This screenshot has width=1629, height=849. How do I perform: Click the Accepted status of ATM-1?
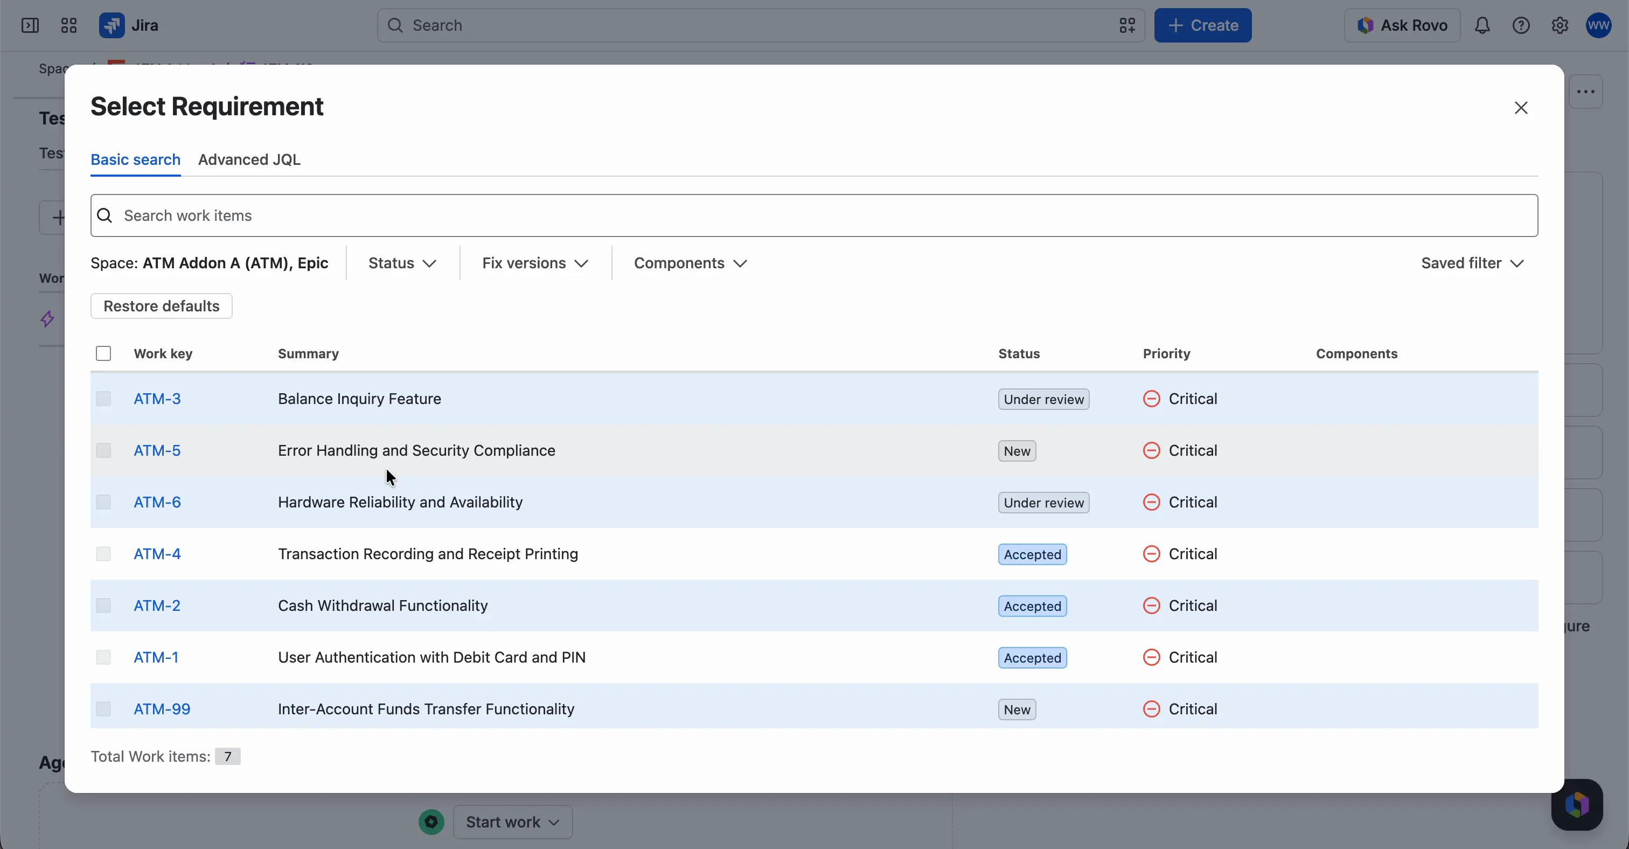click(x=1032, y=657)
